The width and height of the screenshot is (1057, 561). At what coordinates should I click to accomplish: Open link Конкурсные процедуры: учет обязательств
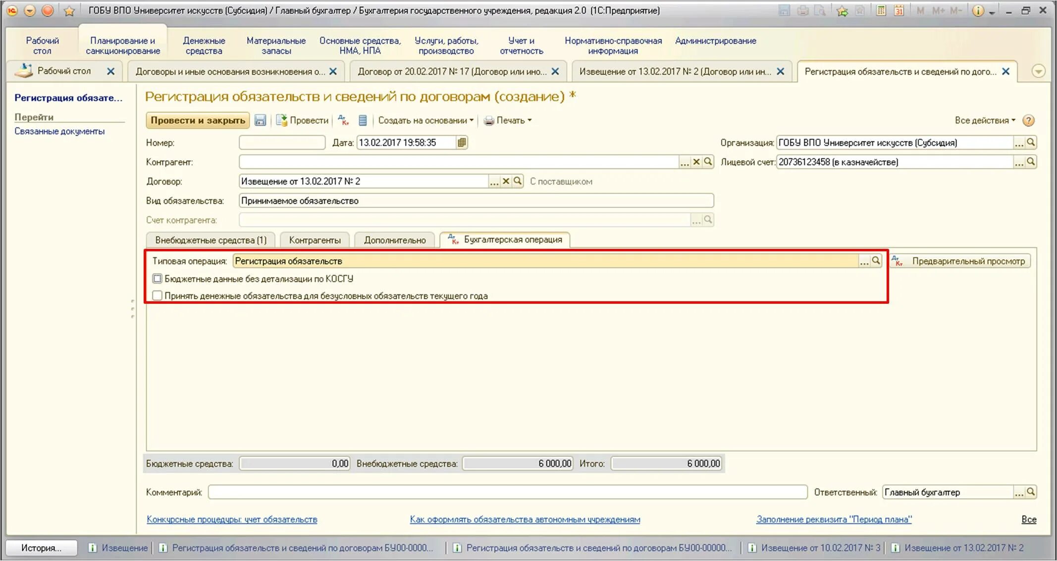point(232,519)
